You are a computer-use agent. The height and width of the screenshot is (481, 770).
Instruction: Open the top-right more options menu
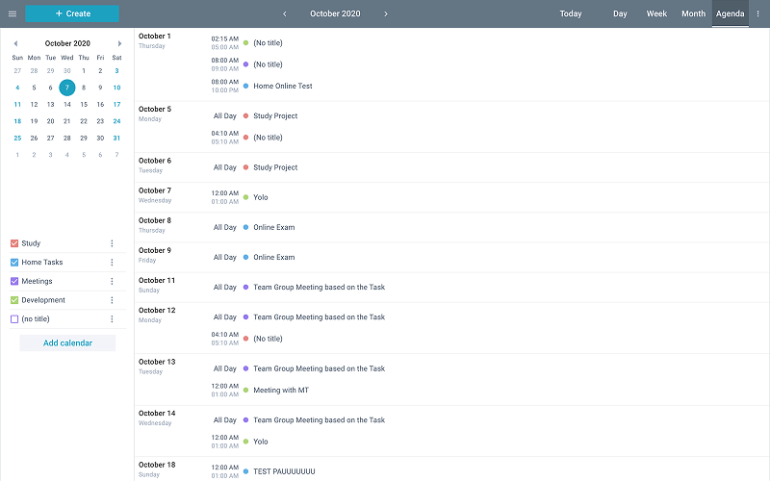[757, 13]
